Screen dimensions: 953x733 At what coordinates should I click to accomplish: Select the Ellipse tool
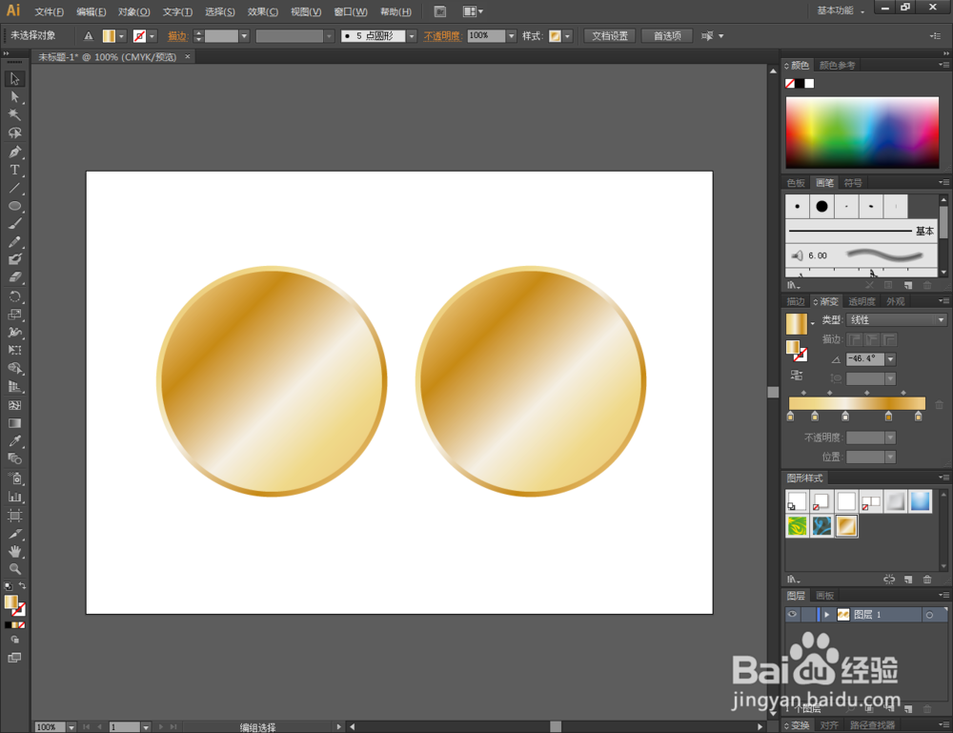click(x=14, y=206)
